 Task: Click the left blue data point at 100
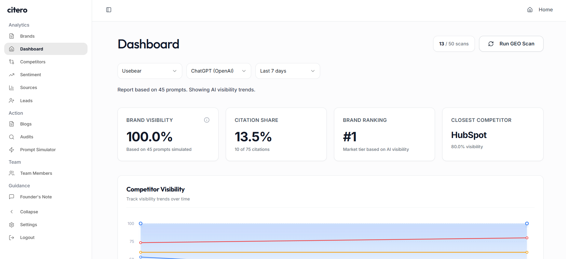pyautogui.click(x=141, y=223)
